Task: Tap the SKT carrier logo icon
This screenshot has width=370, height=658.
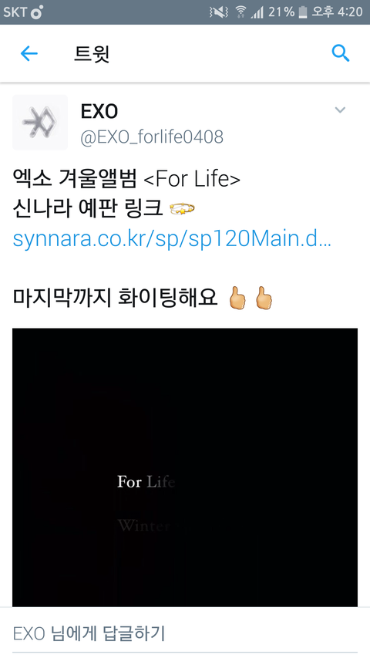Action: pyautogui.click(x=36, y=12)
